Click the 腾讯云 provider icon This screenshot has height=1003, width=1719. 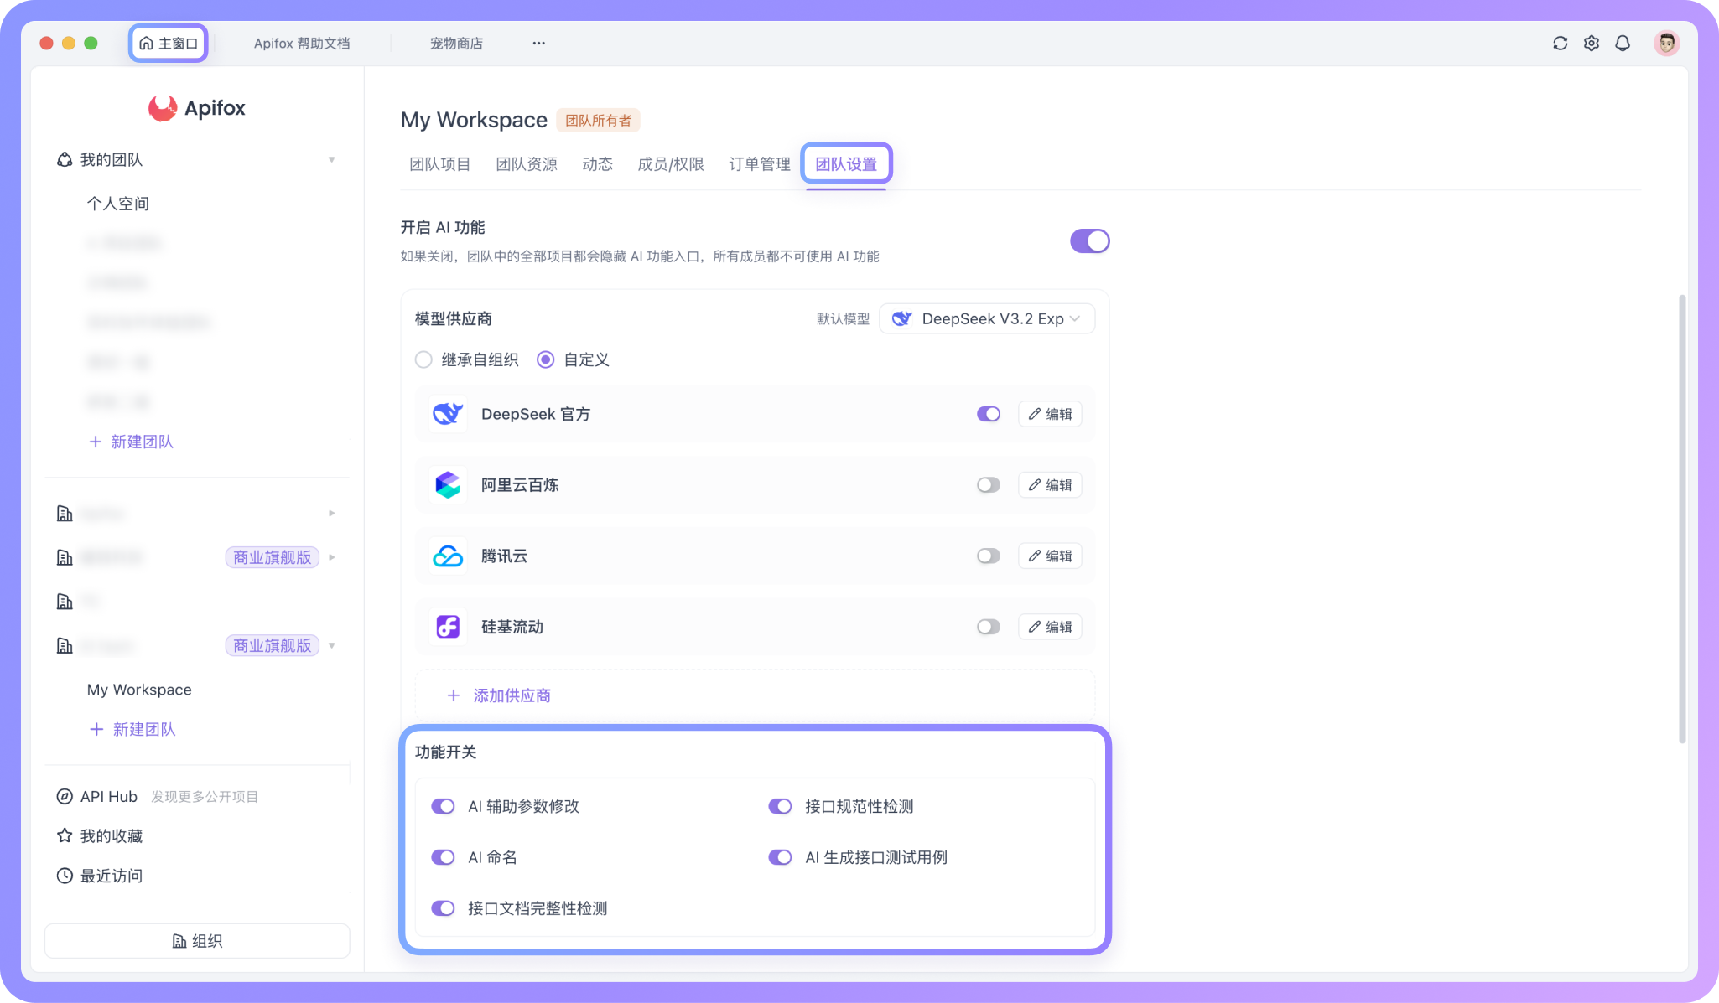(x=448, y=556)
